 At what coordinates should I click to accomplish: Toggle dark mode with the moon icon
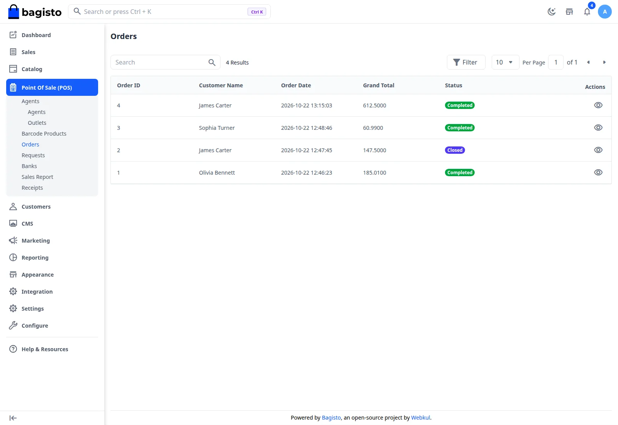[x=552, y=12]
